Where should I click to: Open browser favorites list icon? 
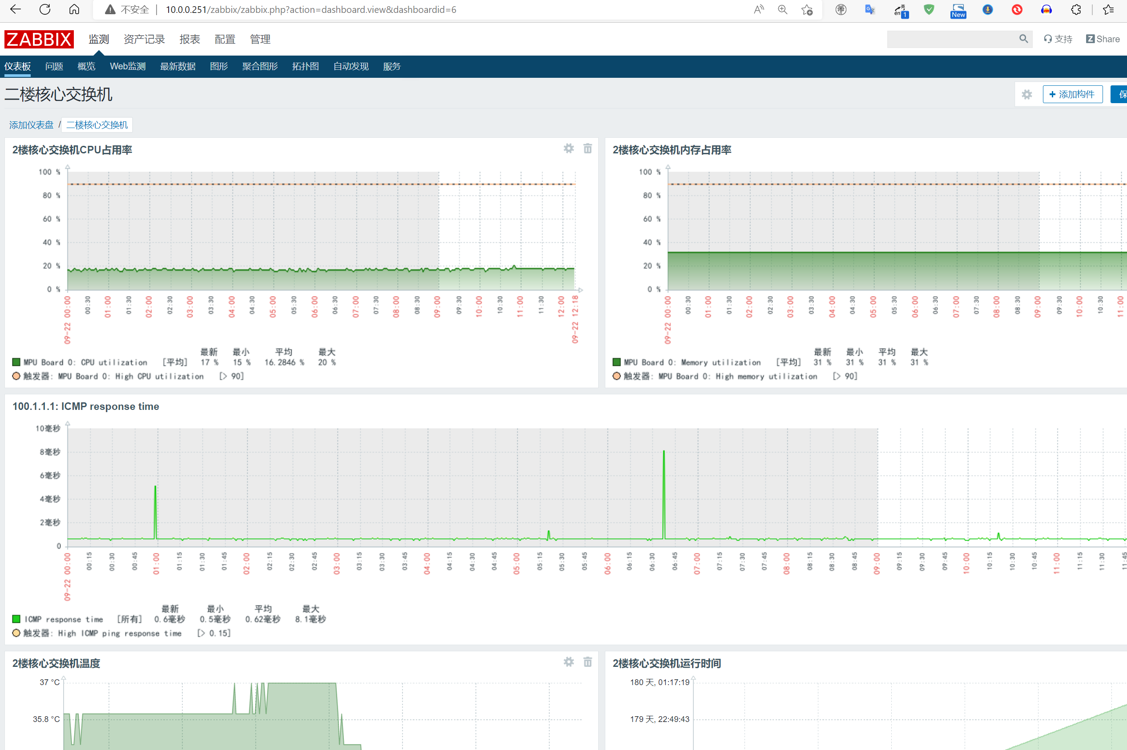1108,10
